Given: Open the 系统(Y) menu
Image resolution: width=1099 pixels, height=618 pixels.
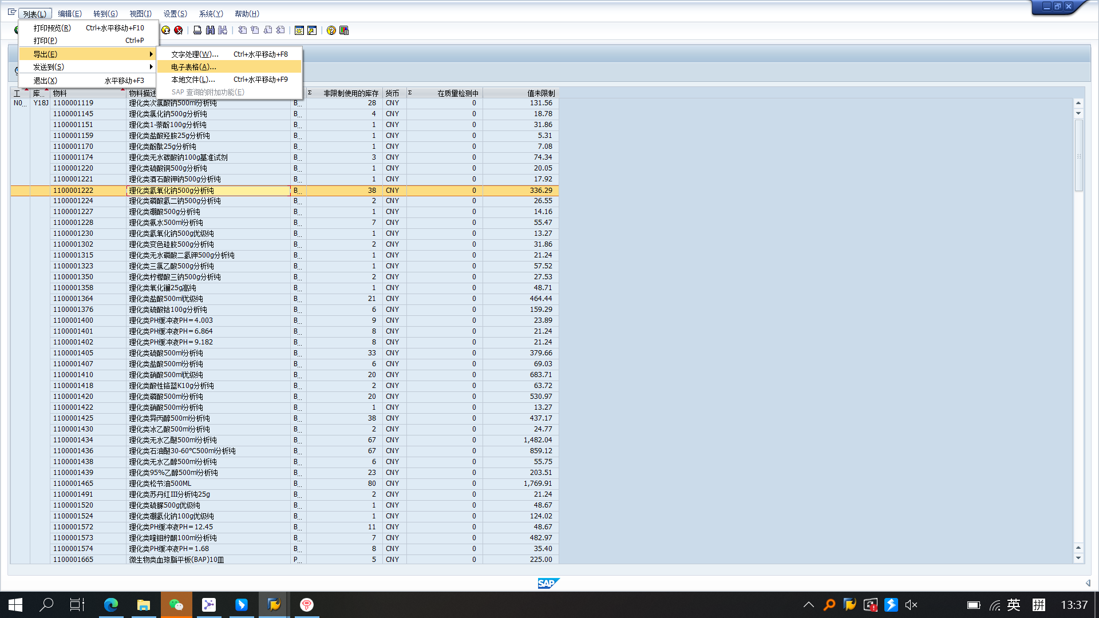Looking at the screenshot, I should point(211,14).
